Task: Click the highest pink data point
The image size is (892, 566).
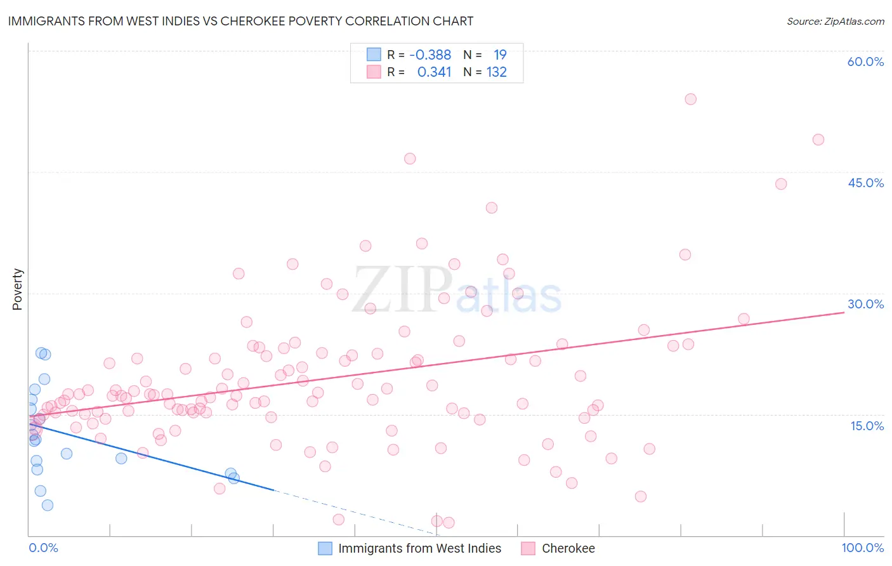Action: [691, 99]
